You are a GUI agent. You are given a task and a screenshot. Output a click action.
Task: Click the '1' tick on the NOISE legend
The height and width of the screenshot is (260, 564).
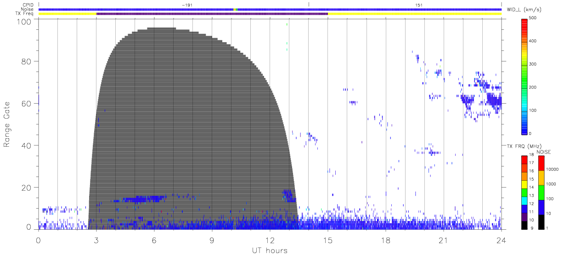(547, 228)
